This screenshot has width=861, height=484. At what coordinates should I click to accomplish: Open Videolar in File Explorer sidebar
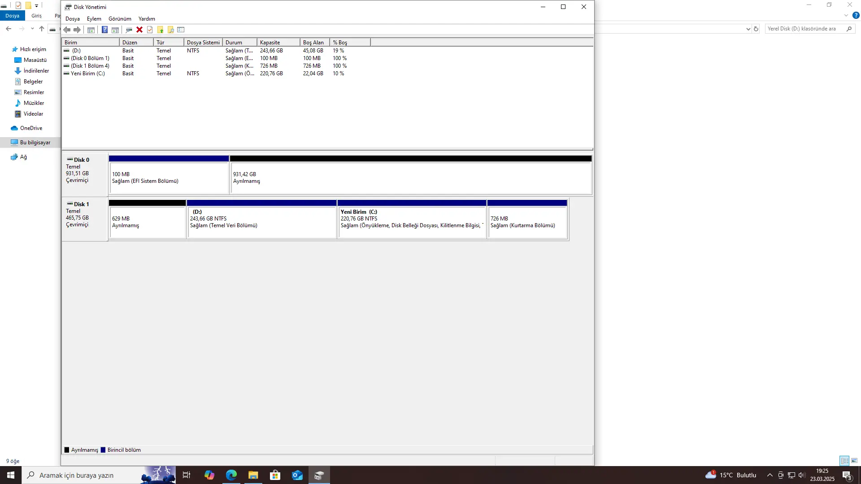click(29, 114)
